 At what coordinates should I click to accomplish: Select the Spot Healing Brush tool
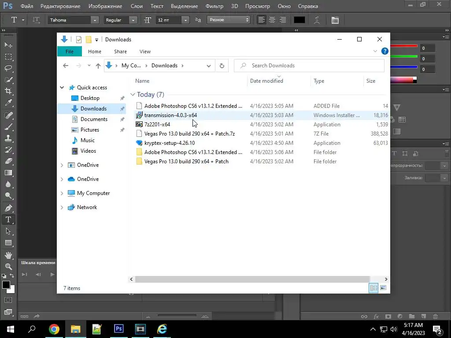pos(8,115)
